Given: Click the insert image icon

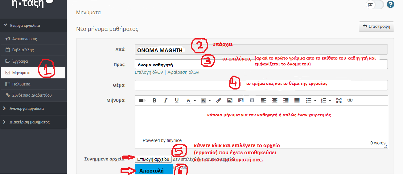Looking at the screenshot, I should [230, 101].
